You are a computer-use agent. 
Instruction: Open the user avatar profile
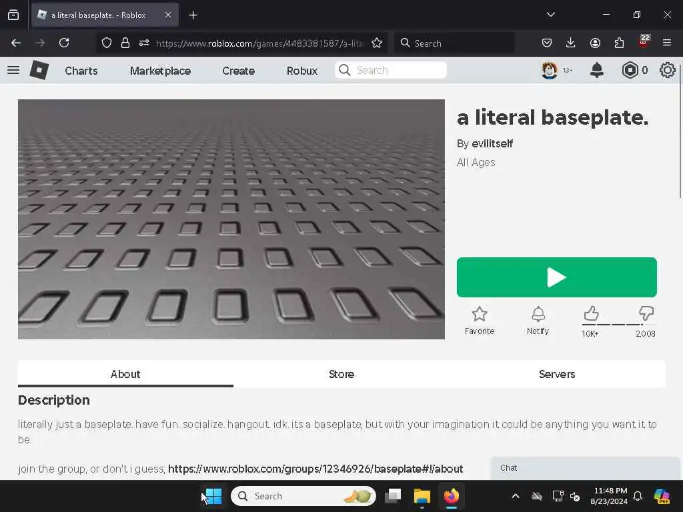(550, 70)
